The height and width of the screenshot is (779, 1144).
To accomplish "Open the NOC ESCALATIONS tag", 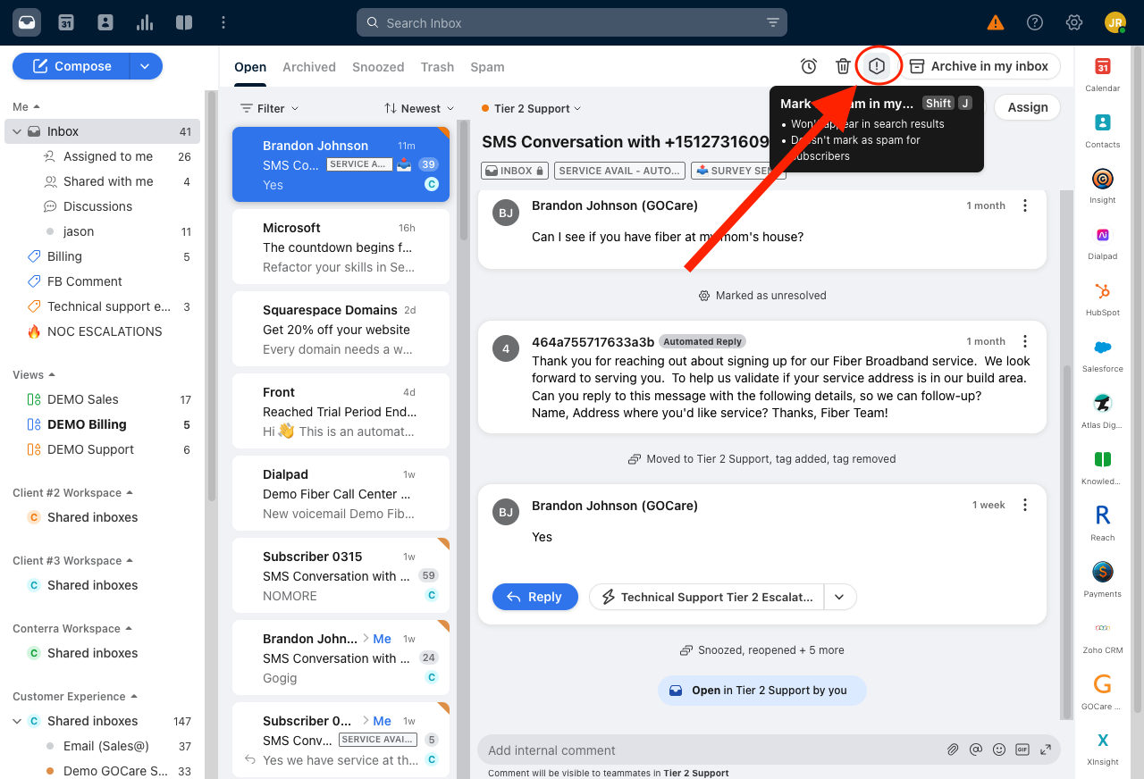I will (x=105, y=331).
